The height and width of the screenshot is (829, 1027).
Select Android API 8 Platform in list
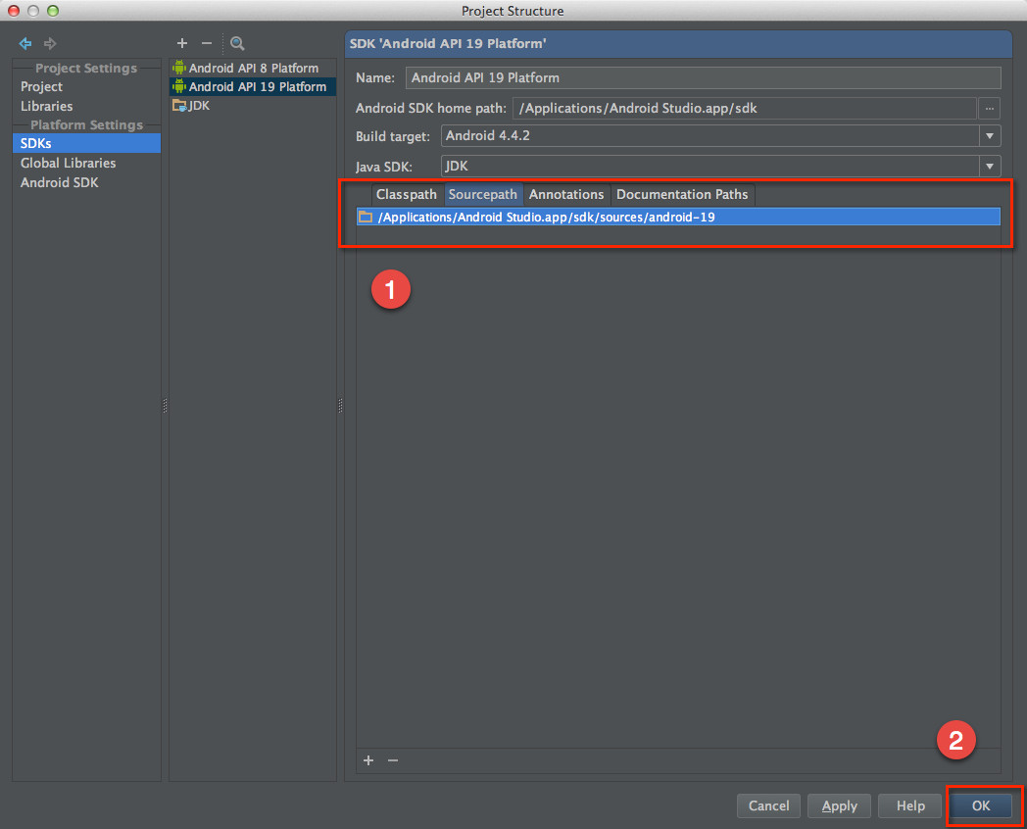(x=253, y=69)
